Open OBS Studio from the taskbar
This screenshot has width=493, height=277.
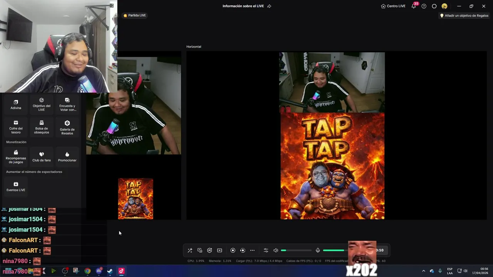click(x=65, y=271)
